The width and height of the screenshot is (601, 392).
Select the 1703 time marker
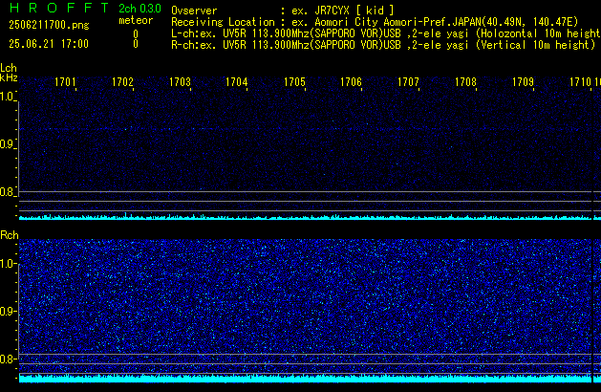point(180,82)
